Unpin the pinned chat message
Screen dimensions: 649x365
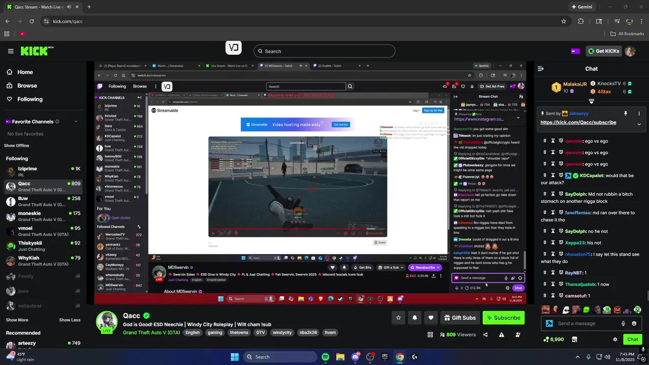pyautogui.click(x=626, y=114)
